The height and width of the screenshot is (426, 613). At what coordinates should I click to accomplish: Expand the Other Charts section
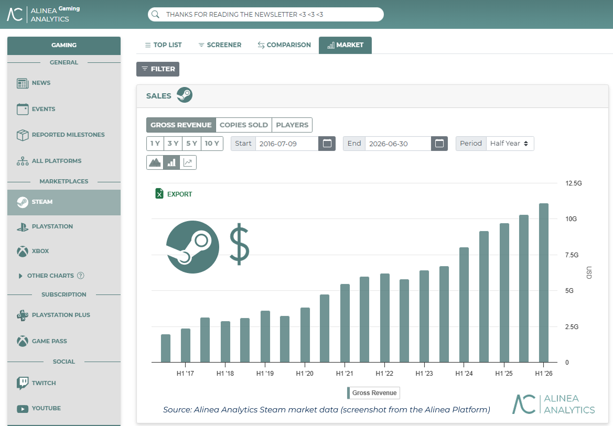(20, 276)
